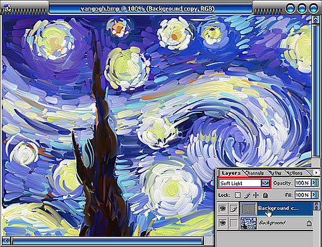Click the paintbrush indicator on Background copy layer
Screen dimensions: 322x247
[234, 209]
